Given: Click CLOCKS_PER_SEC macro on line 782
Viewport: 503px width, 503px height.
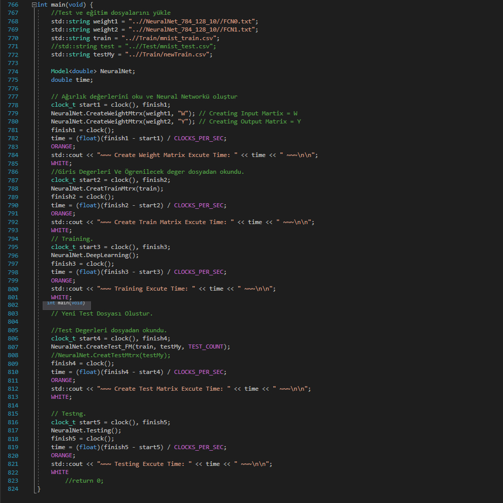Looking at the screenshot, I should (200, 138).
